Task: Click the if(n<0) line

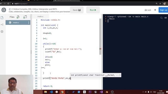Action: point(49,57)
